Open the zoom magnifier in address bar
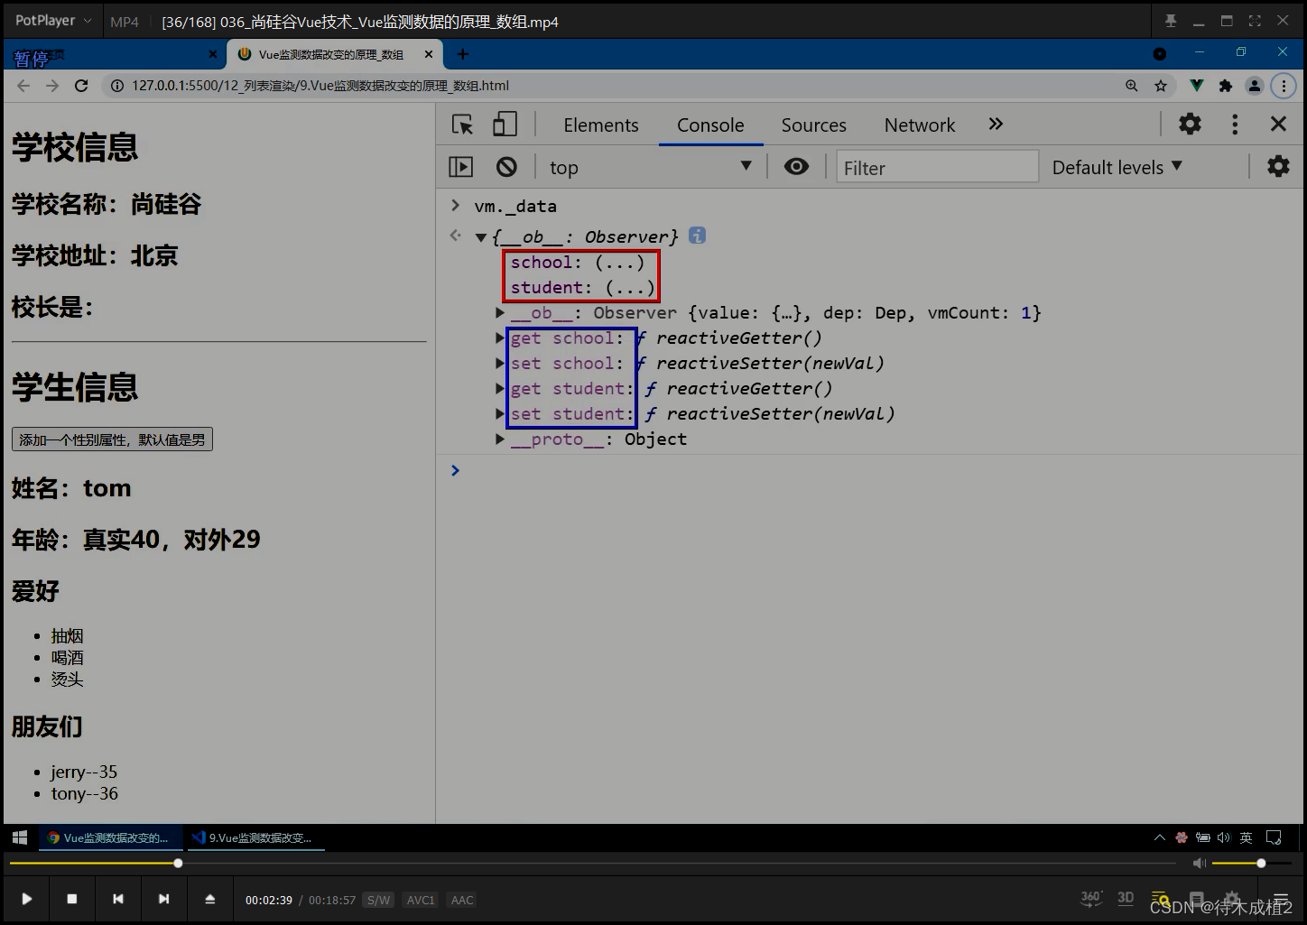 coord(1131,86)
